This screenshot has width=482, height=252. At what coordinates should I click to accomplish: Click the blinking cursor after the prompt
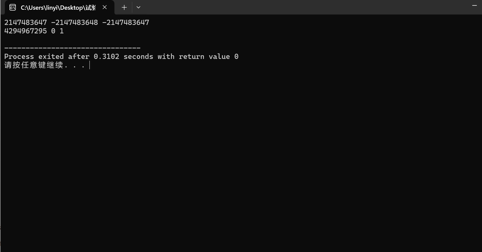point(90,65)
